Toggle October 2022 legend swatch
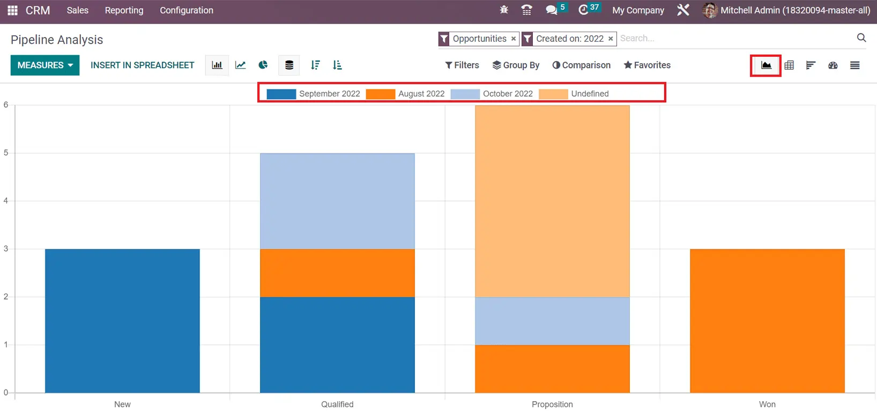Screen dimensions: 877x411 coord(465,94)
